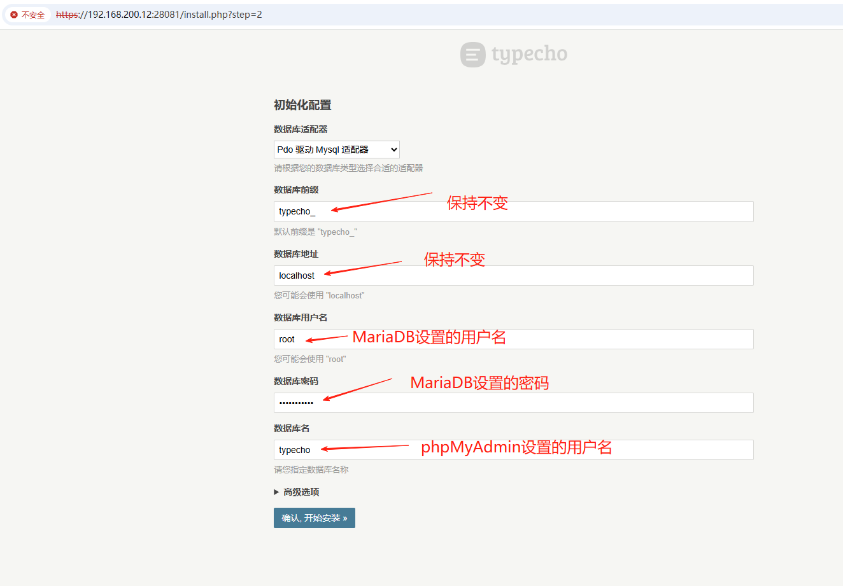The width and height of the screenshot is (843, 586).
Task: Click the 数据库名 field containing typecho
Action: [x=514, y=450]
